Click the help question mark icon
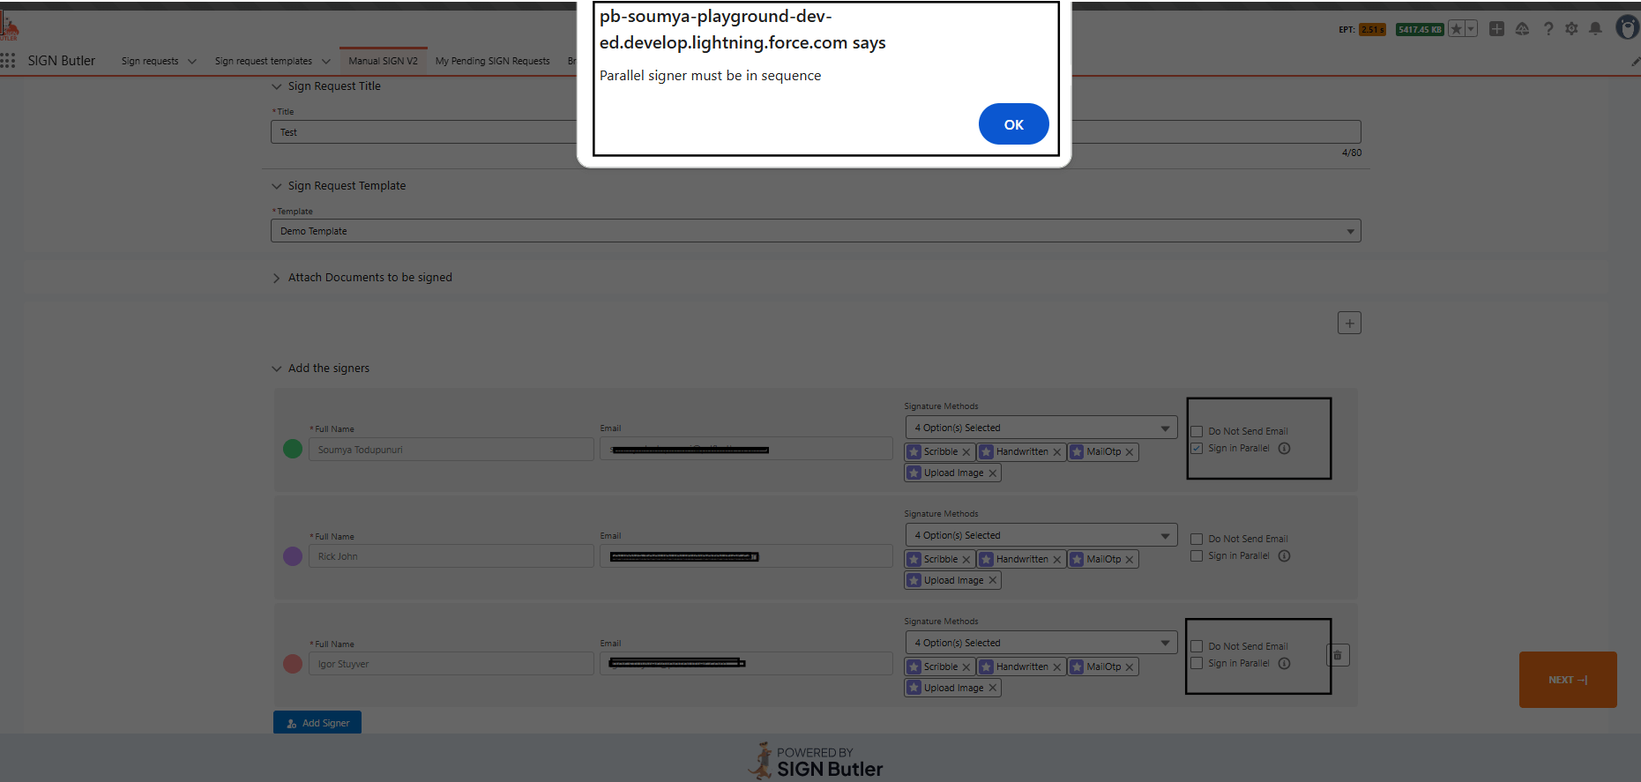This screenshot has height=782, width=1641. point(1548,29)
